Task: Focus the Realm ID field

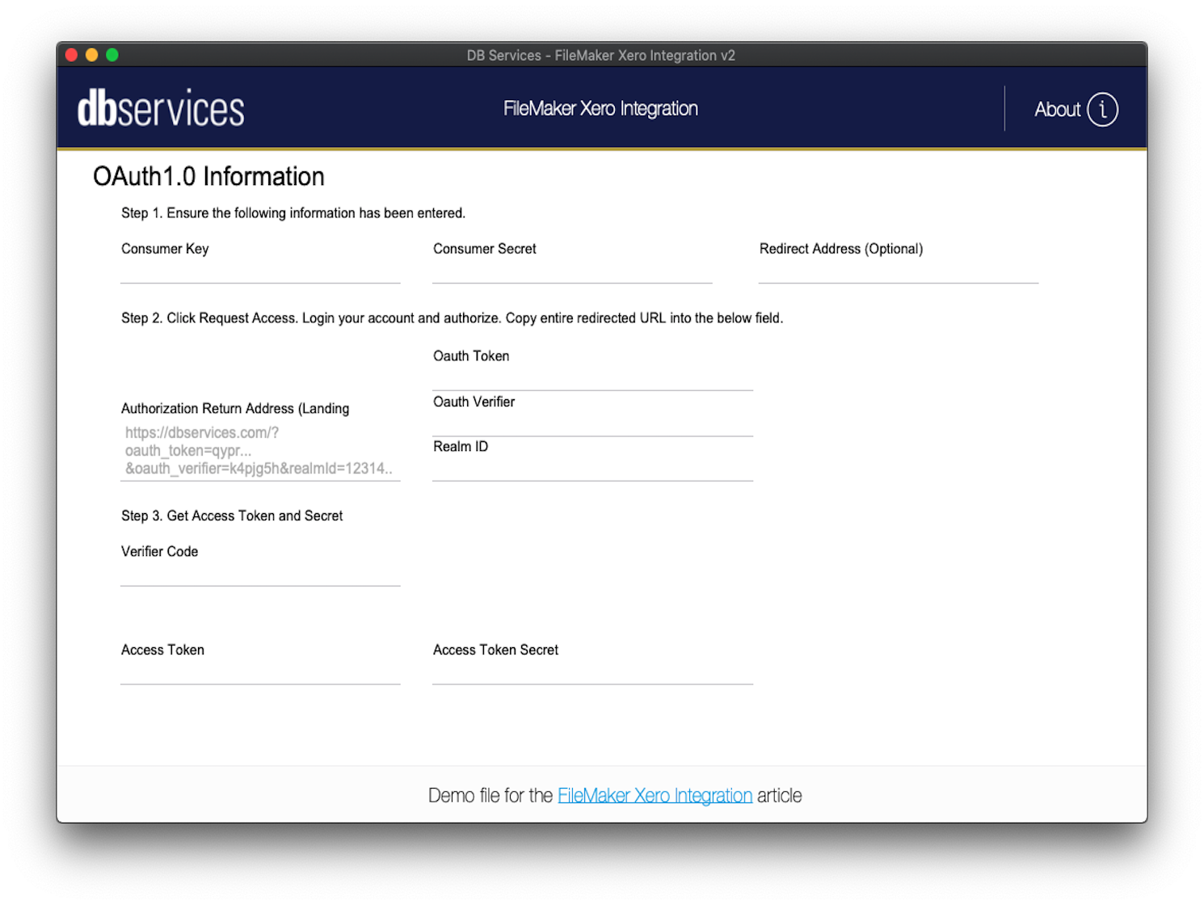Action: pyautogui.click(x=592, y=469)
